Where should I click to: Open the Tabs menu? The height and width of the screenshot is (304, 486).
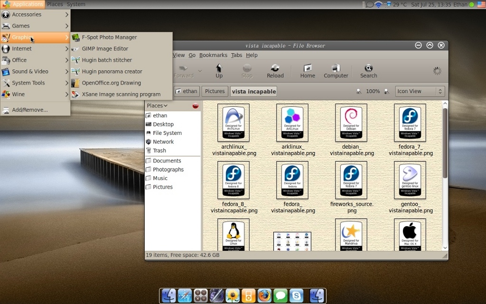pos(236,55)
